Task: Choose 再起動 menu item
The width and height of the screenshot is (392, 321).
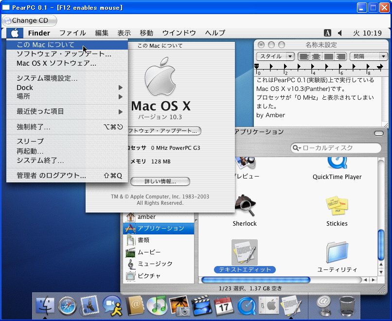Action: point(67,151)
